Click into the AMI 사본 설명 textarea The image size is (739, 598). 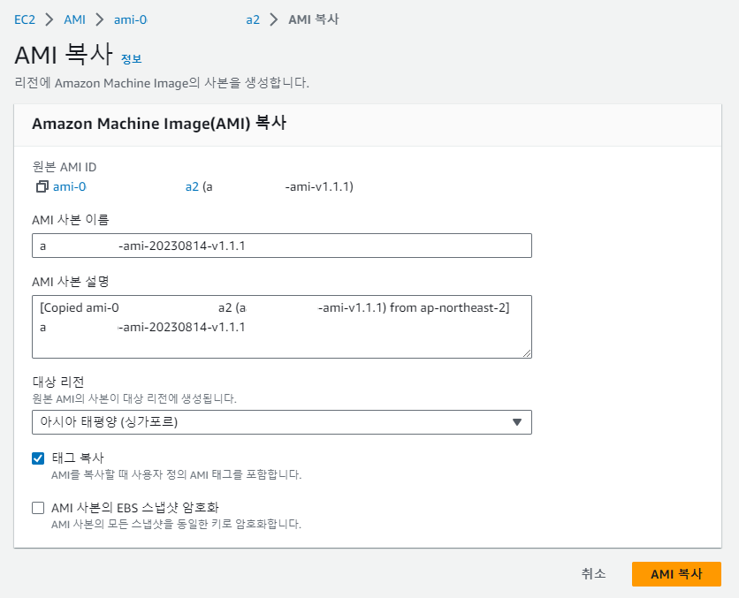tap(282, 327)
